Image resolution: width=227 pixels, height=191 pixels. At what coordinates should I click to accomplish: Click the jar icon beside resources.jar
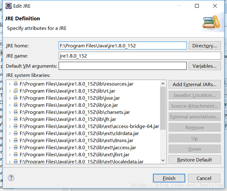[16, 84]
